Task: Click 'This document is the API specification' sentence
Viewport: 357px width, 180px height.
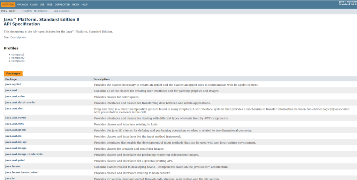Action: (x=58, y=32)
